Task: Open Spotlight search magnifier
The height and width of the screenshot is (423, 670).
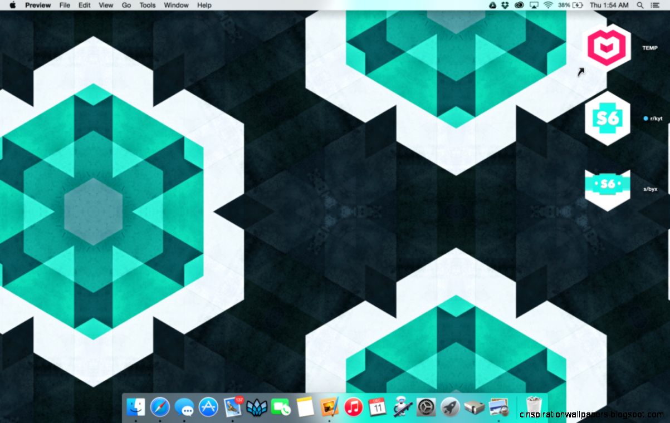Action: (x=640, y=5)
